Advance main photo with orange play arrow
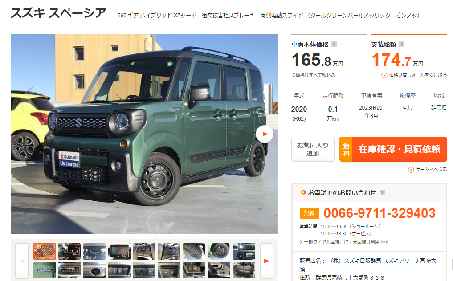Image resolution: width=453 pixels, height=281 pixels. (x=264, y=134)
